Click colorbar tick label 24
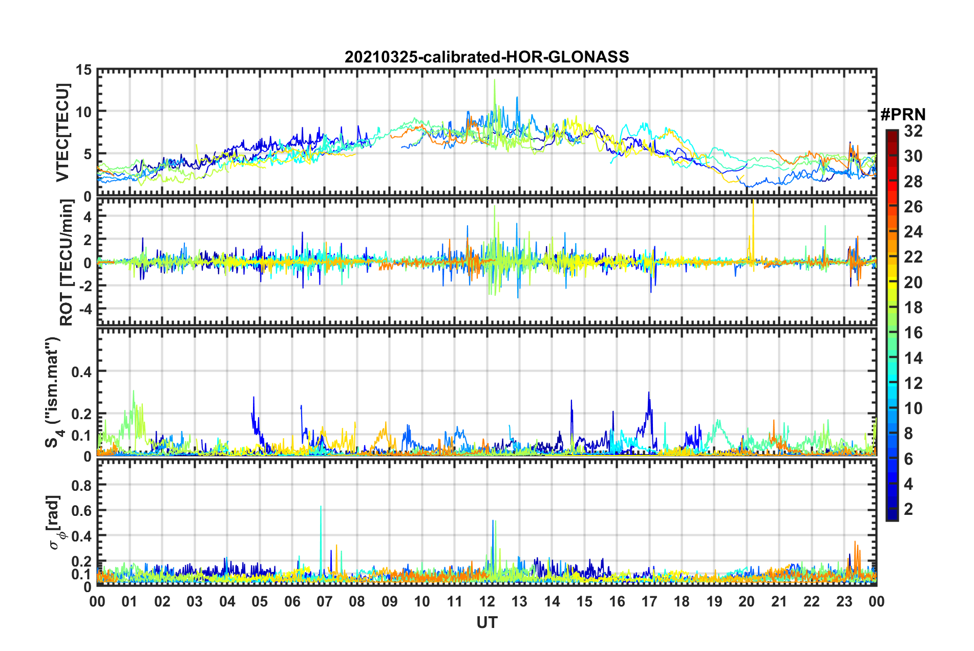The image size is (974, 651). tap(914, 232)
